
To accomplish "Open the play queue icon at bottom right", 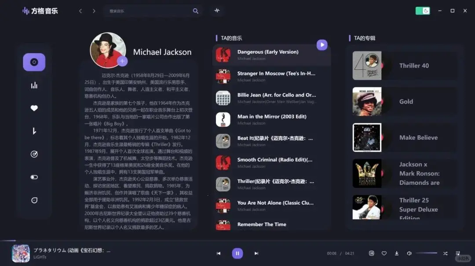I will 457,253.
